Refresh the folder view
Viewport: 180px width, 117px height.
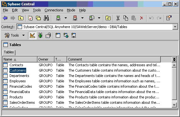(108, 18)
